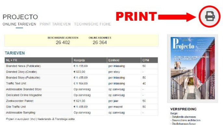This screenshot has height=125, width=223.
Task: Click the printer icon in the red circle
Action: click(210, 16)
